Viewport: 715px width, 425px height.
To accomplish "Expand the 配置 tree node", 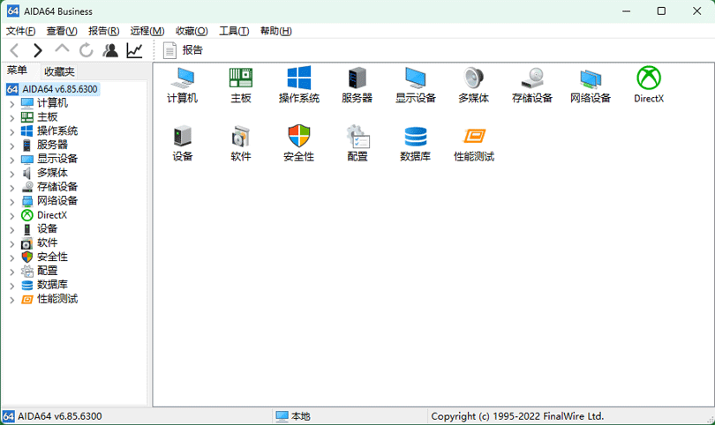I will tap(11, 272).
